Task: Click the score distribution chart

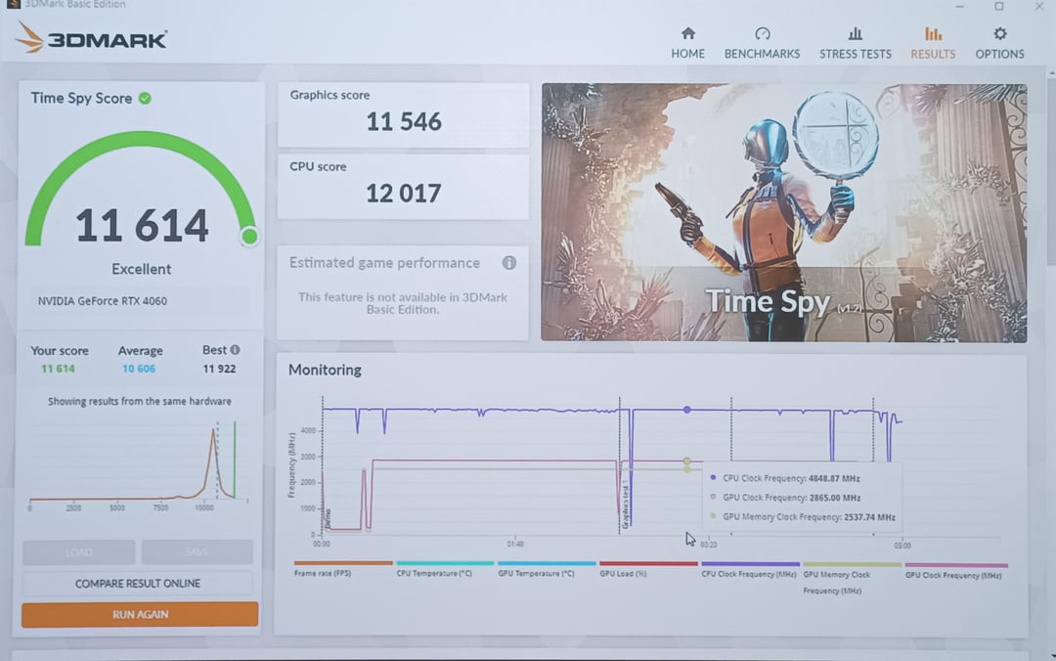Action: 139,464
